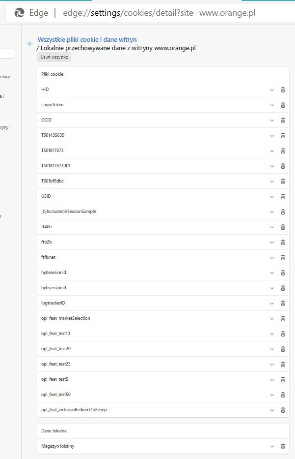This screenshot has height=459, width=295.
Task: Expand the ftb2b cookie entry
Action: pyautogui.click(x=272, y=242)
